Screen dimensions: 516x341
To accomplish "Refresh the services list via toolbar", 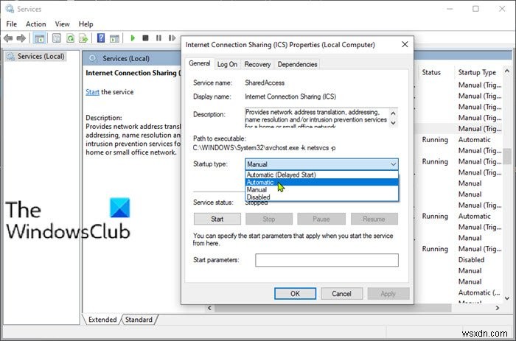I will (70, 38).
